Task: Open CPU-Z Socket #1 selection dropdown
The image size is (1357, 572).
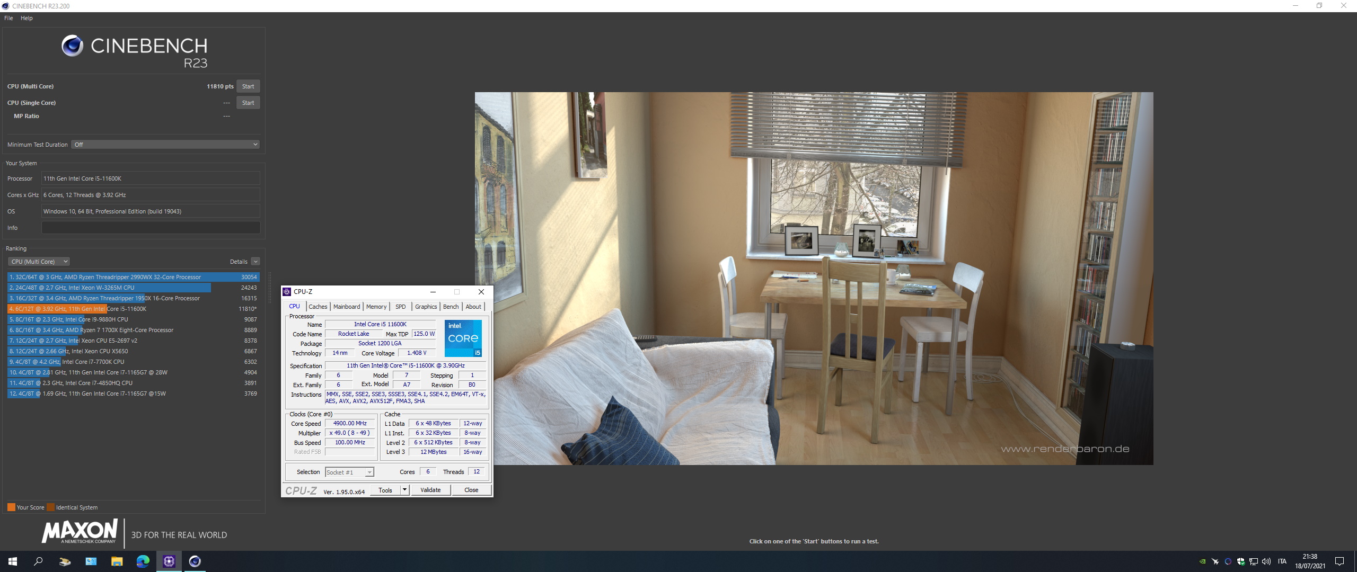Action: coord(349,472)
